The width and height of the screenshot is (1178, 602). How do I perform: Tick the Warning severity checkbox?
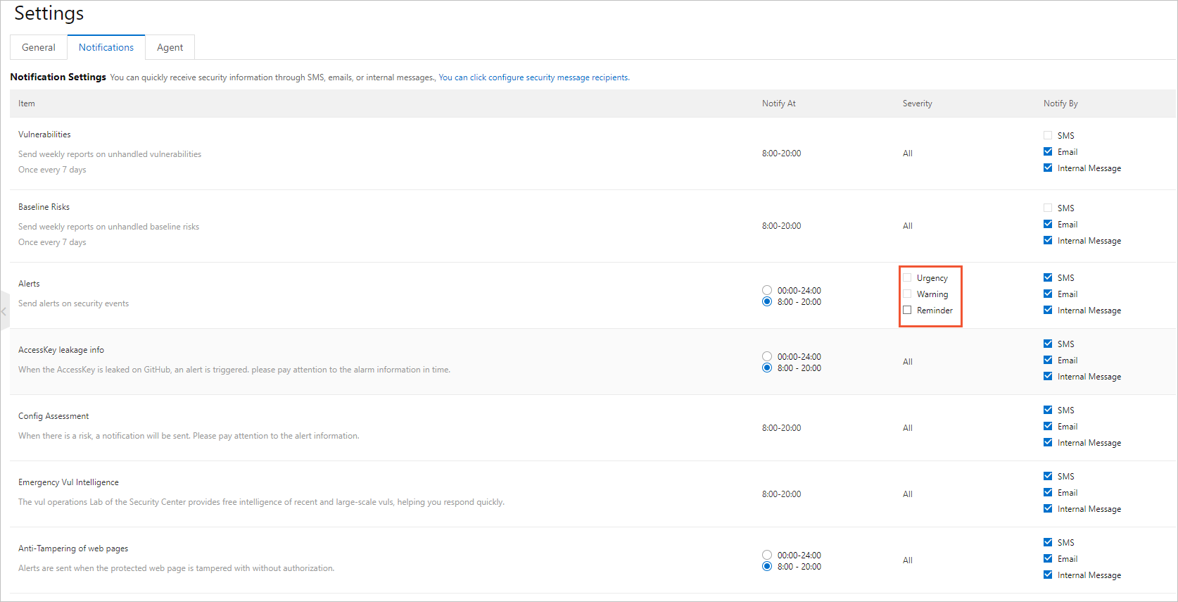[x=907, y=294]
